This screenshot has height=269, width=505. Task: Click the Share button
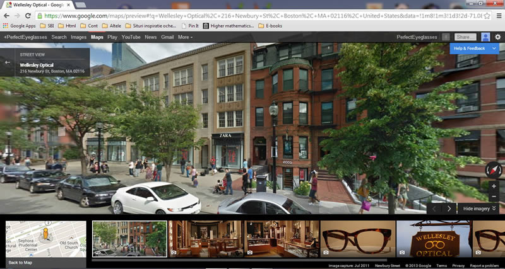point(465,37)
